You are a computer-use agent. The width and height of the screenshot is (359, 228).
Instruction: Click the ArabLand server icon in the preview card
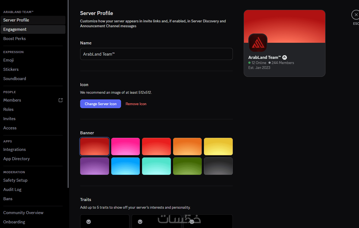click(258, 43)
